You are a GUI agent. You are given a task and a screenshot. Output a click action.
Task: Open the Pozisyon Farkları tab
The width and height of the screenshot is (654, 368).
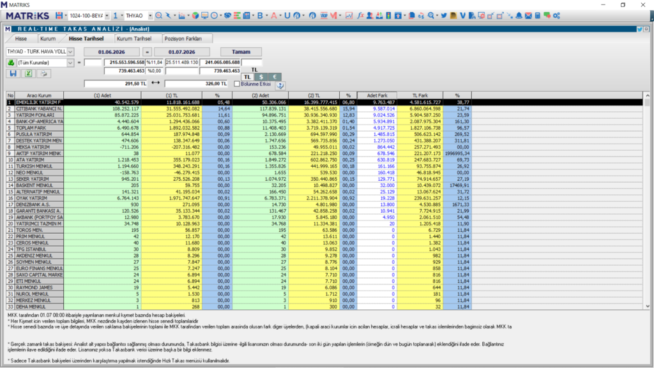(x=183, y=38)
